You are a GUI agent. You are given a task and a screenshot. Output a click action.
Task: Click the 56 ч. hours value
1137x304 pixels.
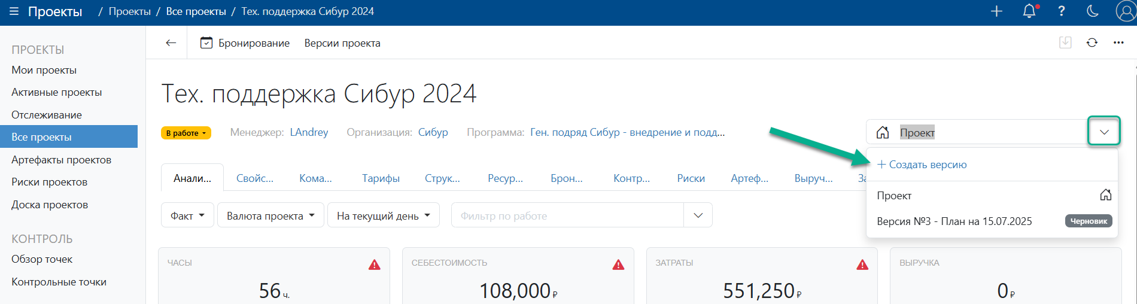274,291
